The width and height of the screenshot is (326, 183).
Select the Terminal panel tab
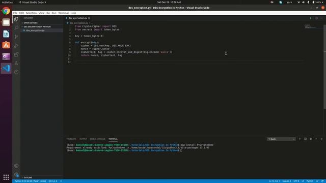click(113, 139)
